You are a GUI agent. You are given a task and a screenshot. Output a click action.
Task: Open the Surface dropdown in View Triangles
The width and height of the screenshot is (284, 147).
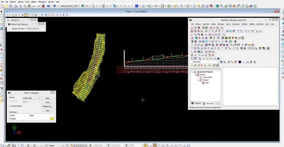(x=31, y=98)
